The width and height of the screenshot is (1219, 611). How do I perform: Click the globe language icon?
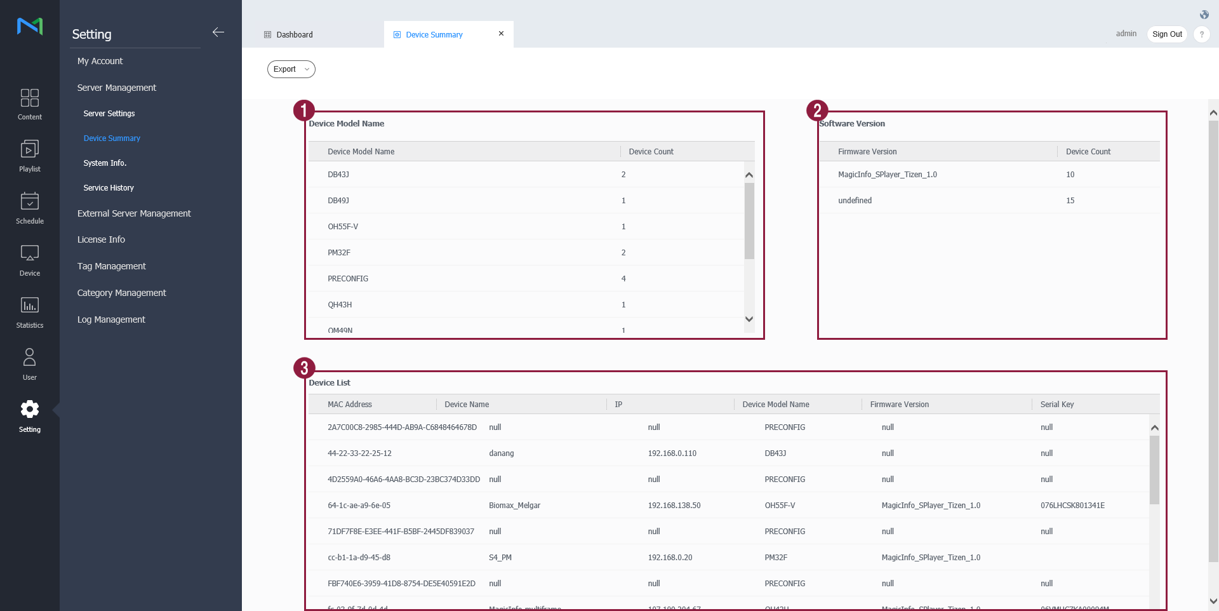pos(1204,15)
